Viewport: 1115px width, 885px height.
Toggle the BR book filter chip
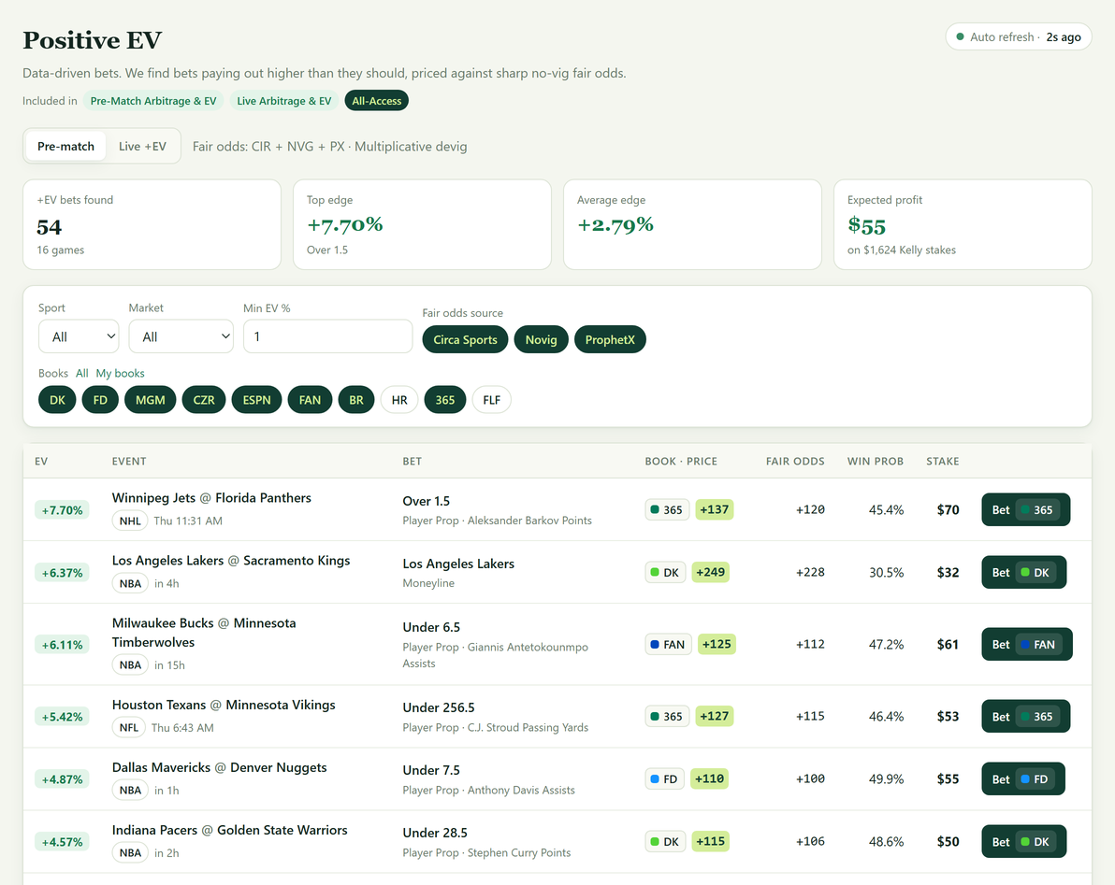click(356, 400)
